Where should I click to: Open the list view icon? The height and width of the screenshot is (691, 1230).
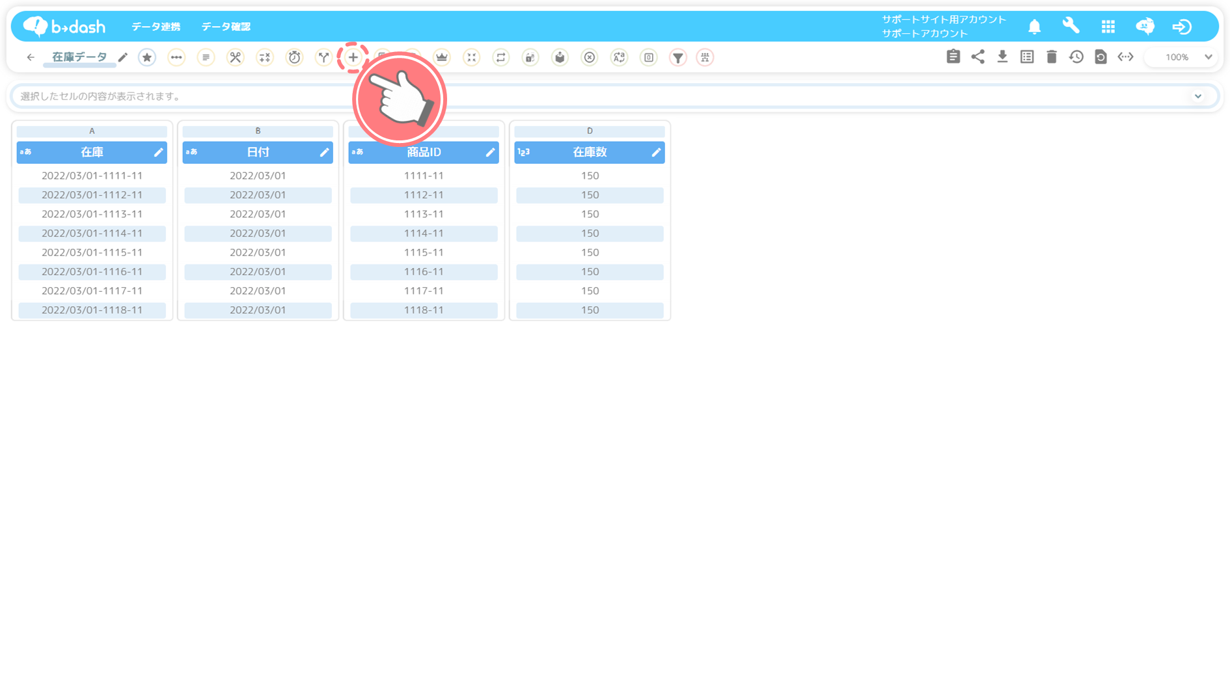(x=1027, y=57)
